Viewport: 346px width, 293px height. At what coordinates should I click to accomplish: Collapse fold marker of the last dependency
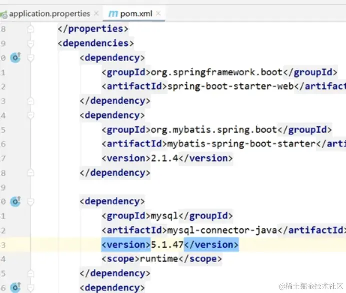tap(31, 288)
